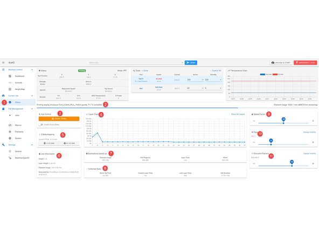Collapse the Machine Control section
This screenshot has width=319, height=239.
[32, 70]
